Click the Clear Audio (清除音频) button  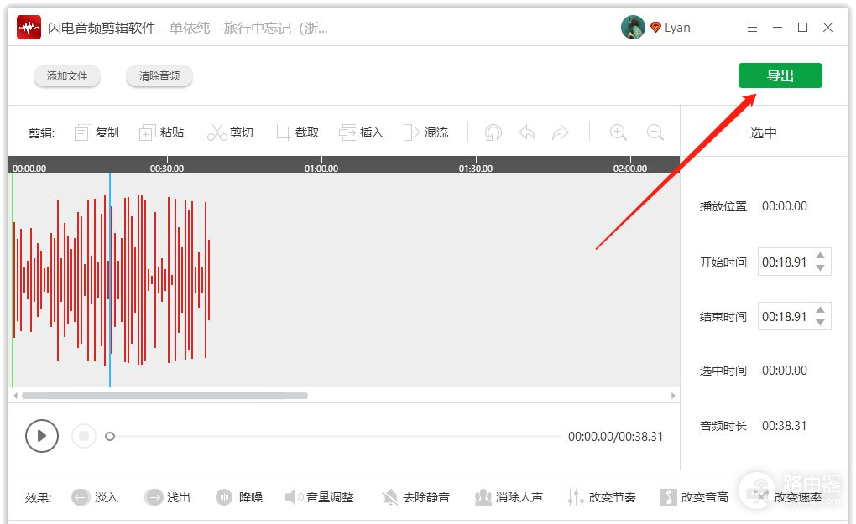[159, 75]
